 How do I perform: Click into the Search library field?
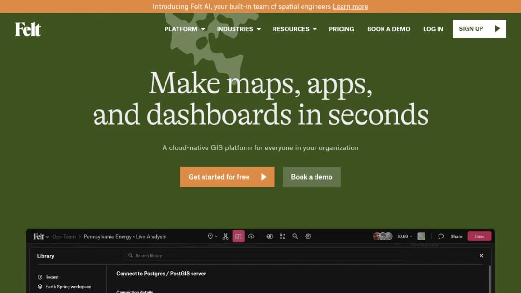click(265, 256)
